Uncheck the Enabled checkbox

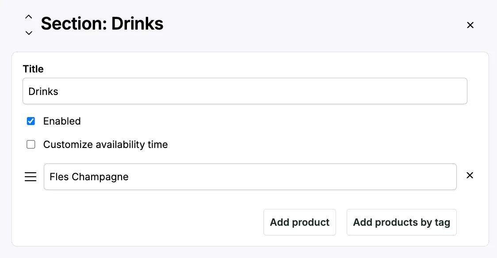[31, 121]
